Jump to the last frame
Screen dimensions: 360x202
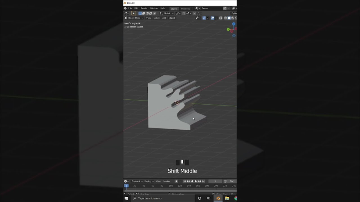coord(203,181)
